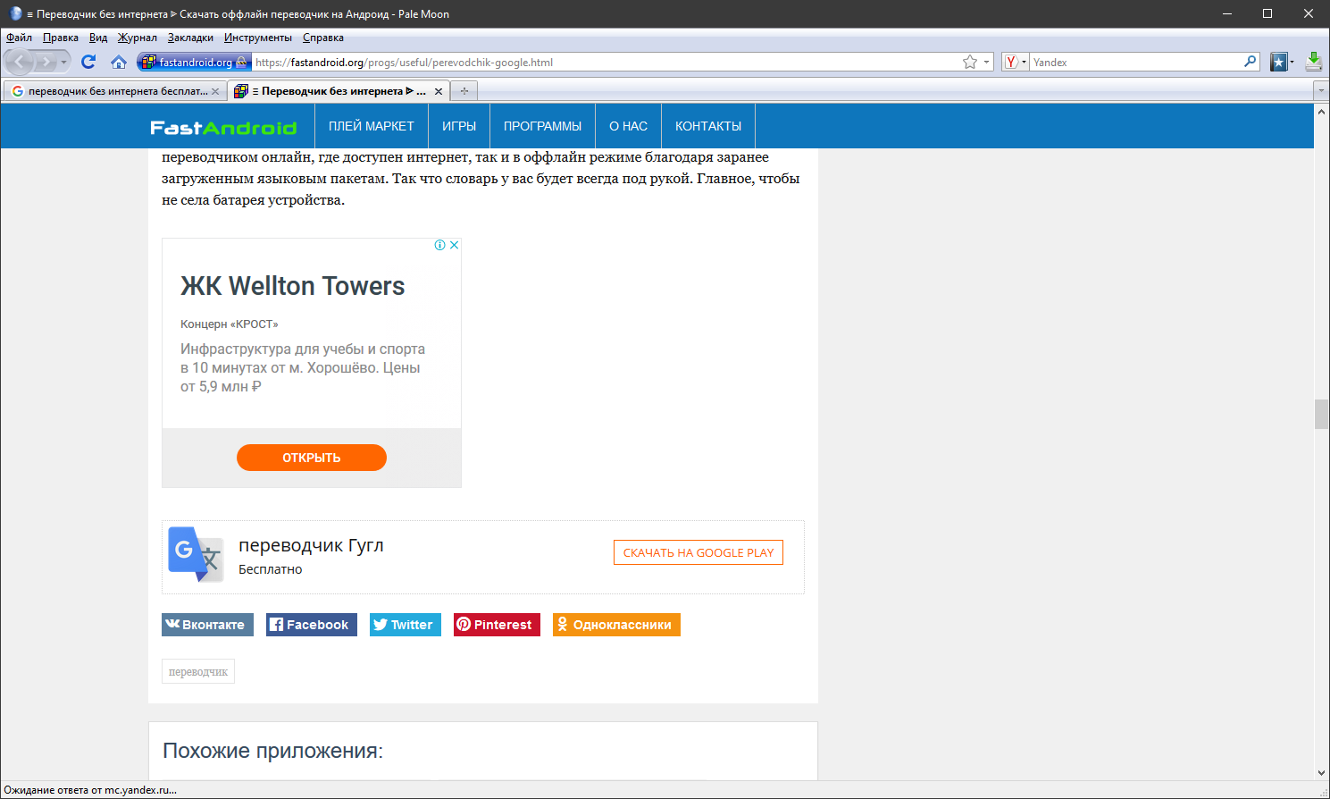Image resolution: width=1330 pixels, height=799 pixels.
Task: Share the page on Pinterest
Action: click(497, 625)
